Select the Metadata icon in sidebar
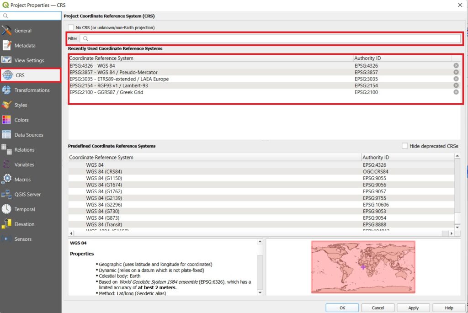 (x=6, y=46)
